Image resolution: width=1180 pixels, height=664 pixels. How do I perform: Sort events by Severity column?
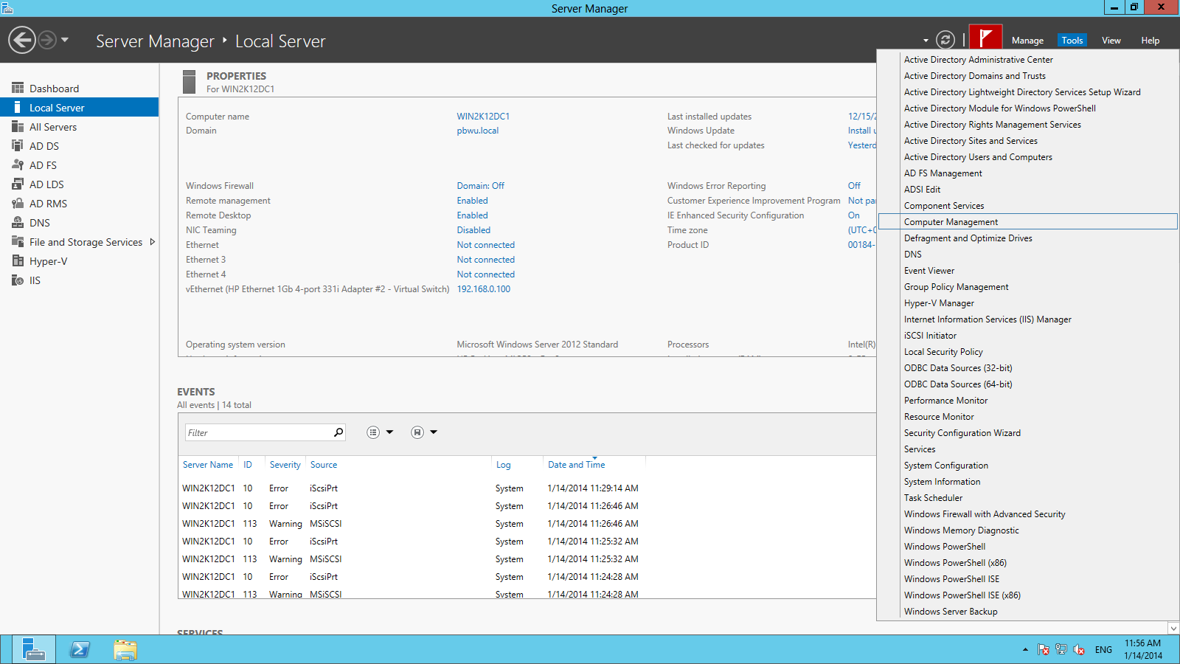(x=285, y=465)
